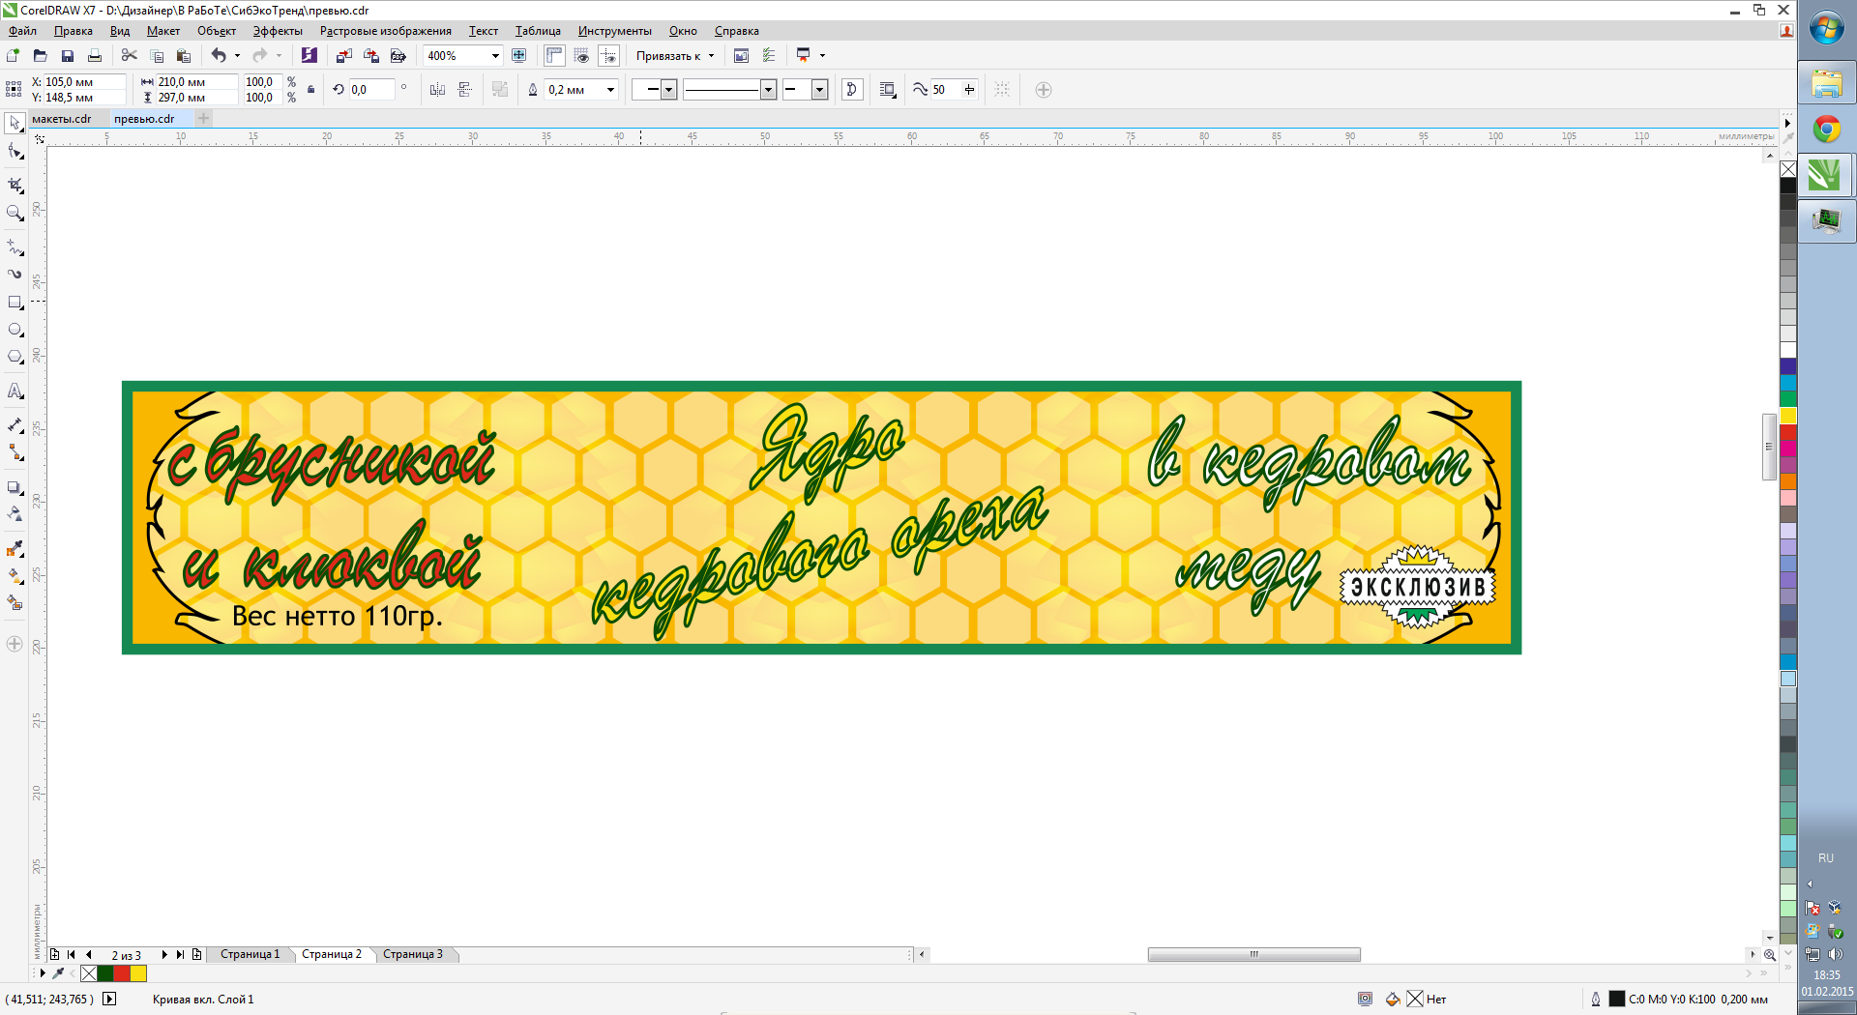Image resolution: width=1857 pixels, height=1015 pixels.
Task: Click the Open file folder icon
Action: 40,56
